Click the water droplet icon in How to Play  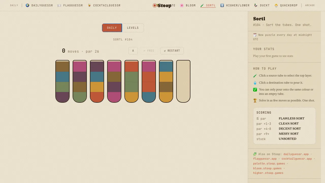coord(255,83)
